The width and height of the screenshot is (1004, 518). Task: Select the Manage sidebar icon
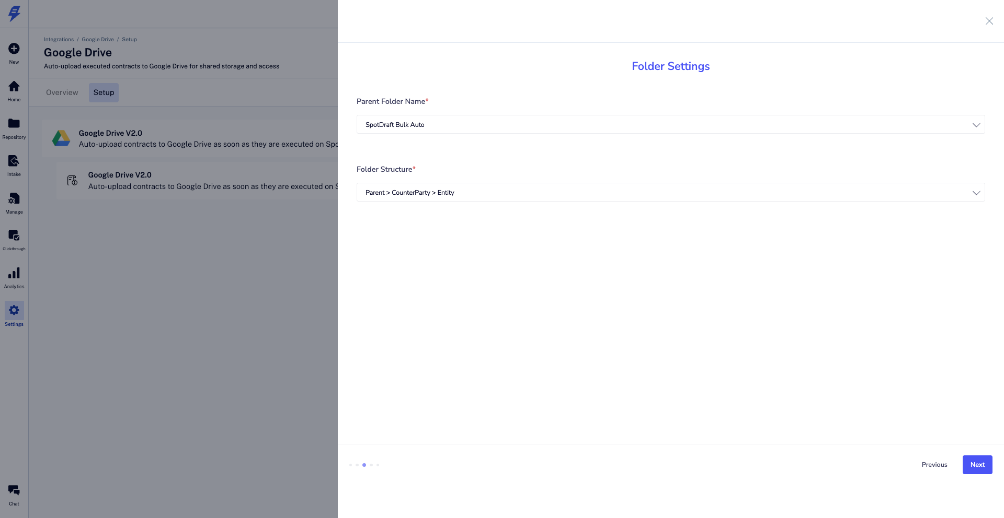[14, 198]
